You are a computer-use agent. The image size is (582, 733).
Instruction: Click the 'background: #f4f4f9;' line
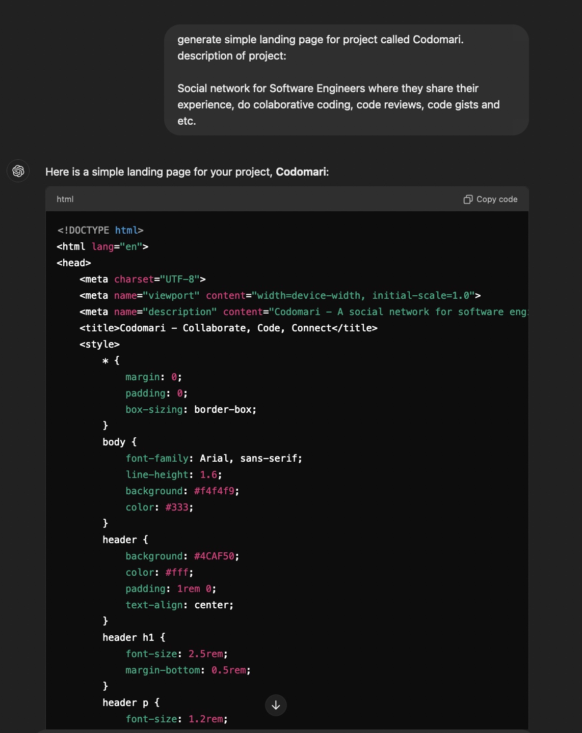tap(182, 491)
